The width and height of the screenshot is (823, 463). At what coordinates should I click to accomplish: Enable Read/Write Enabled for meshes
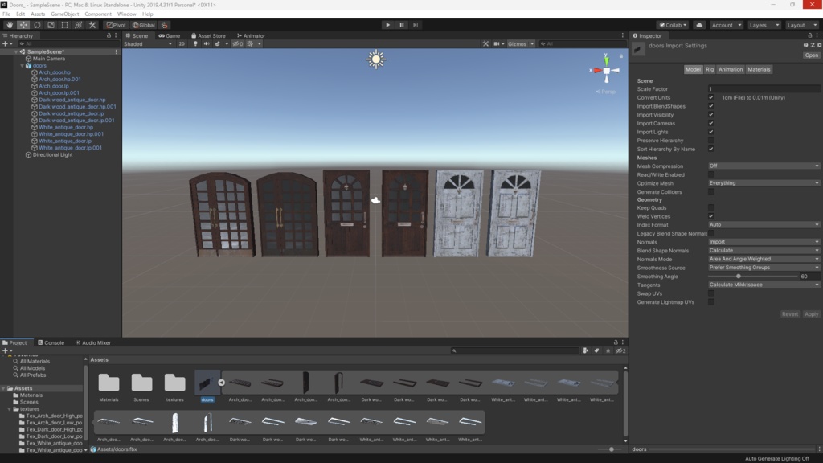(711, 174)
